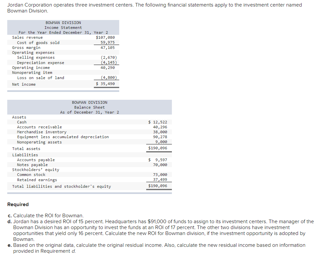Select the Gross margin value 47,105
Screen dimensions: 326x256
(x=107, y=48)
